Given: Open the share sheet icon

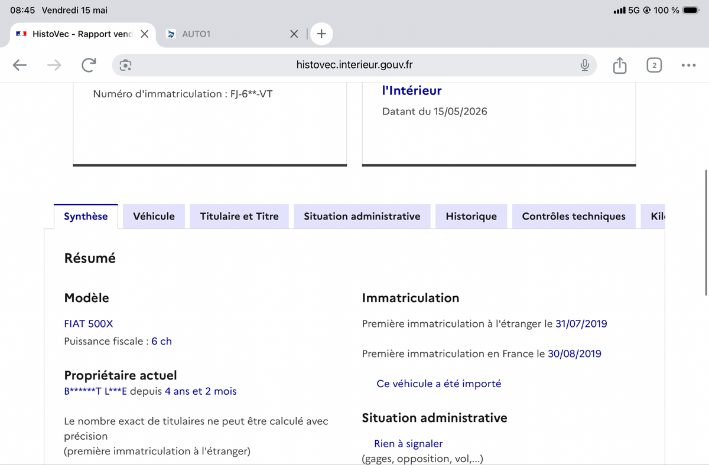Looking at the screenshot, I should (x=619, y=65).
